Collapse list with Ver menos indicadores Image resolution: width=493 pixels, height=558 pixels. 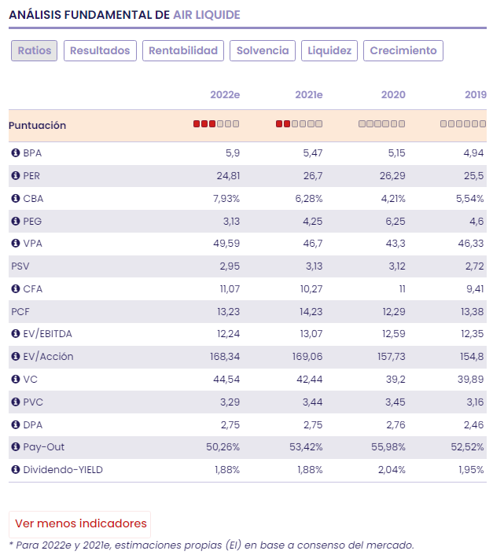[80, 523]
